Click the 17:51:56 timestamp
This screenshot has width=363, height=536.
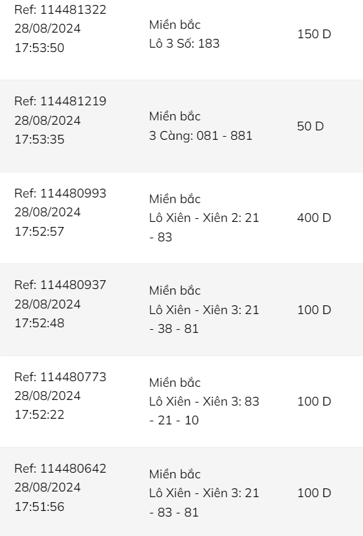(x=39, y=507)
